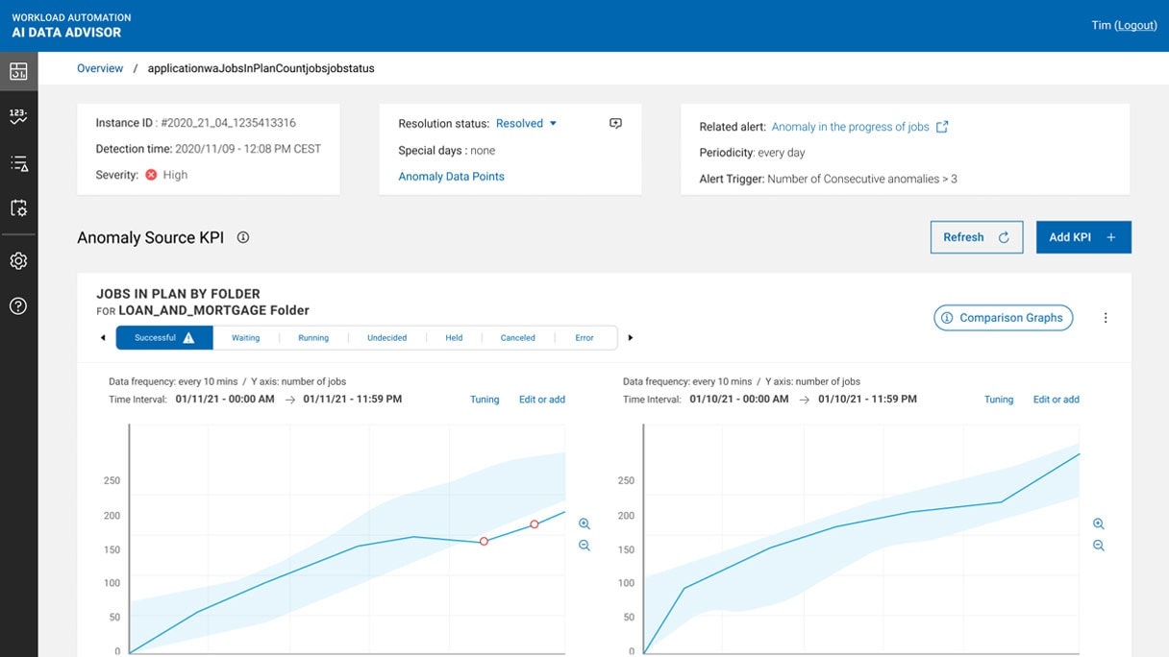Open the alerts list icon in sidebar
This screenshot has width=1169, height=657.
(x=18, y=162)
